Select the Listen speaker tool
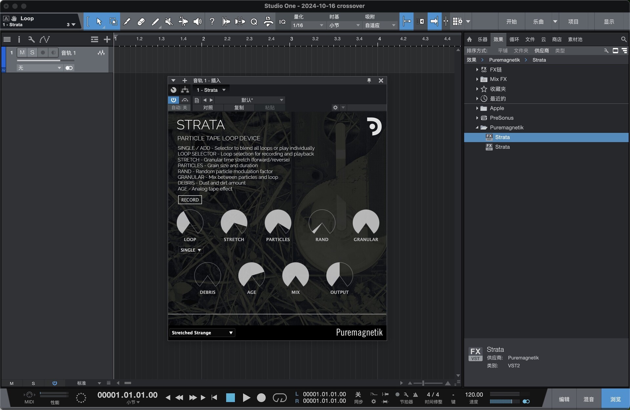 pyautogui.click(x=197, y=22)
